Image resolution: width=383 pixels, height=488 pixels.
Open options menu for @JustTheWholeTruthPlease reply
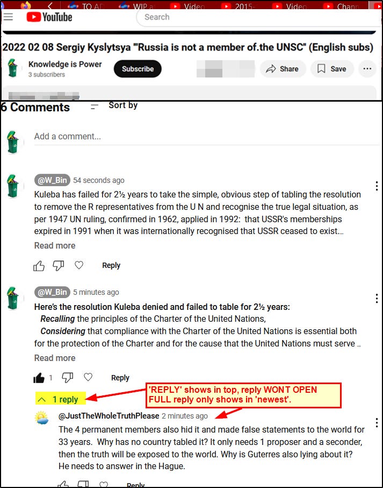[377, 423]
